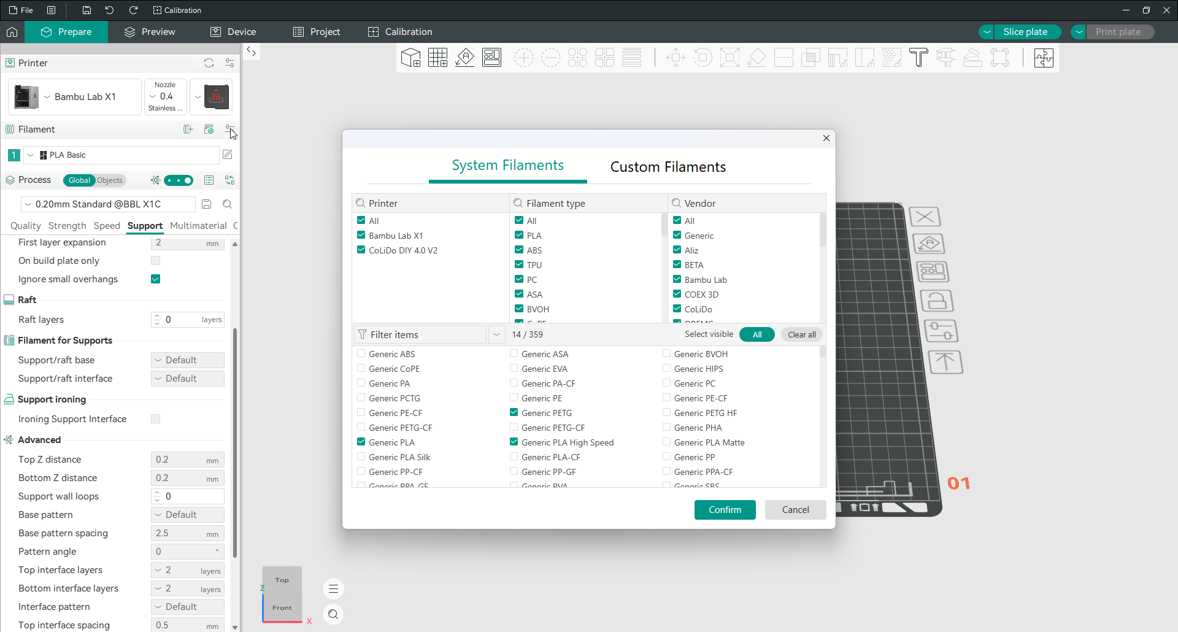
Task: Open the Support/raft base dropdown
Action: pos(188,360)
